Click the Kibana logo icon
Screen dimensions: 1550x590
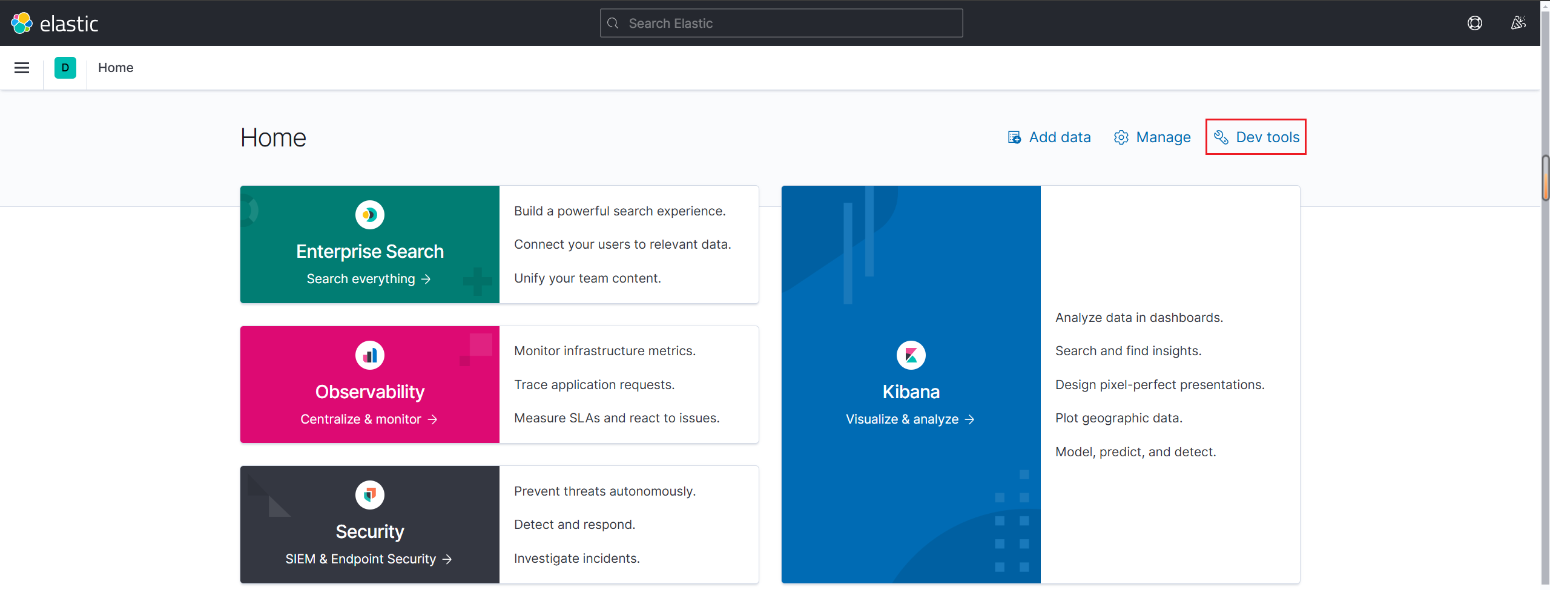tap(911, 355)
